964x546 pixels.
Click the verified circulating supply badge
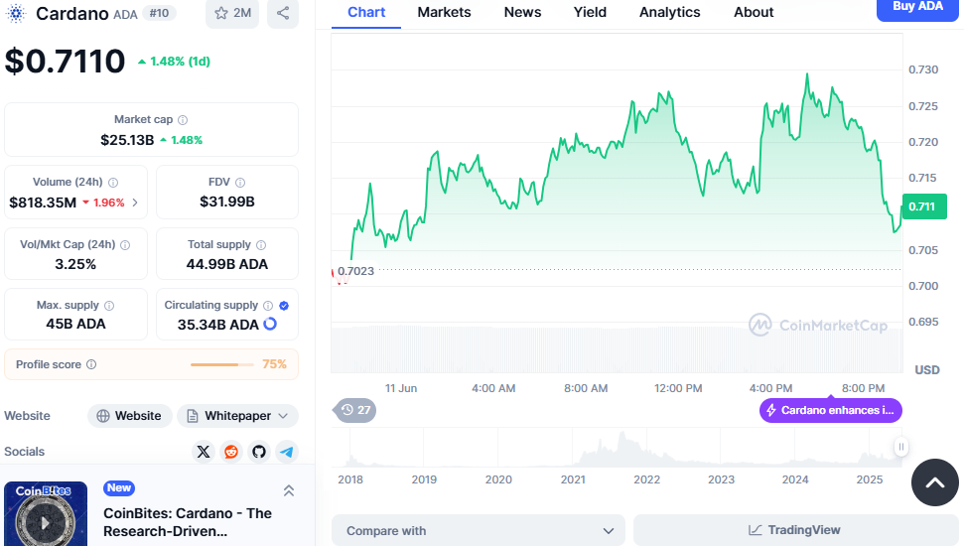coord(284,306)
